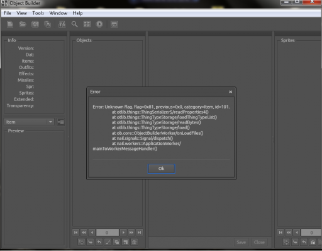Open Find with the binoculars icon

[x=62, y=24]
